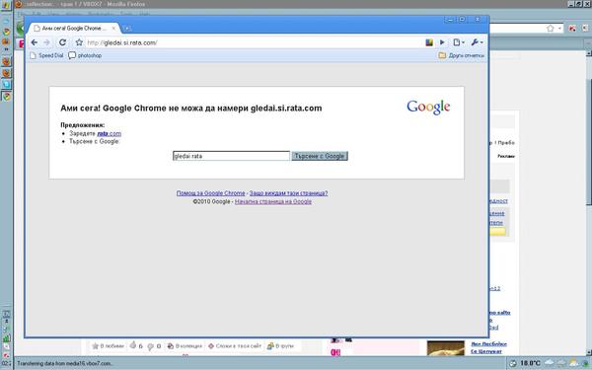Screen dimensions: 592x370
Task: Click the scroll up arrow of the Firefox scrollbar
Action: tap(589, 53)
